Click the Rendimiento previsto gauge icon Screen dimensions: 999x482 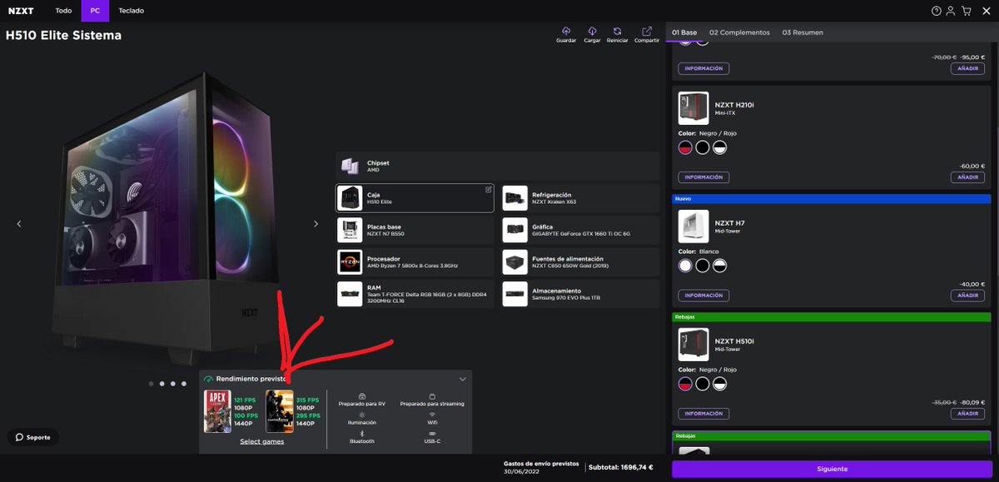tap(208, 379)
